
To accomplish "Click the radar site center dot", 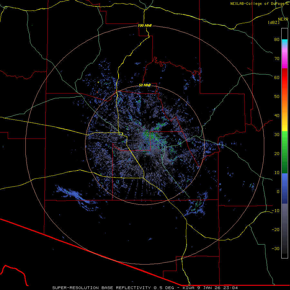I will point(145,145).
